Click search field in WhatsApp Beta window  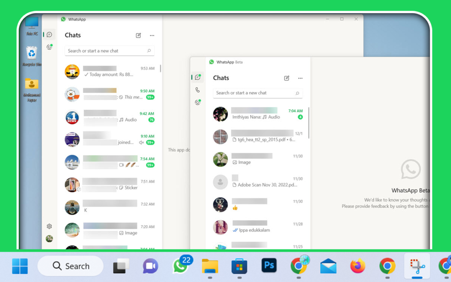tap(258, 93)
